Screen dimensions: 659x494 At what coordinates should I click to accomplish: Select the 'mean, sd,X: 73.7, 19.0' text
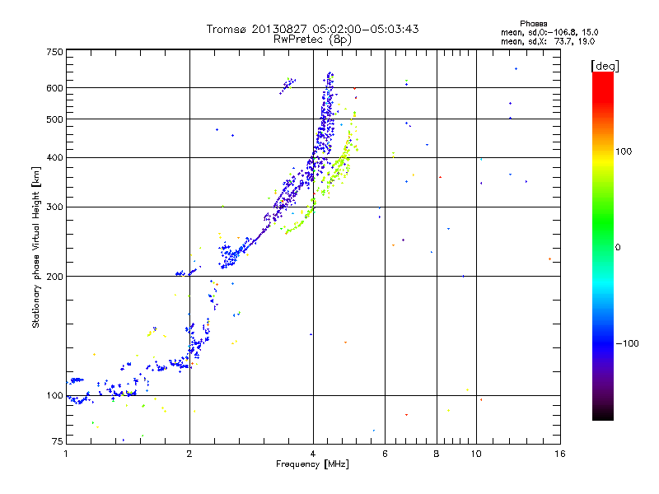coord(548,41)
